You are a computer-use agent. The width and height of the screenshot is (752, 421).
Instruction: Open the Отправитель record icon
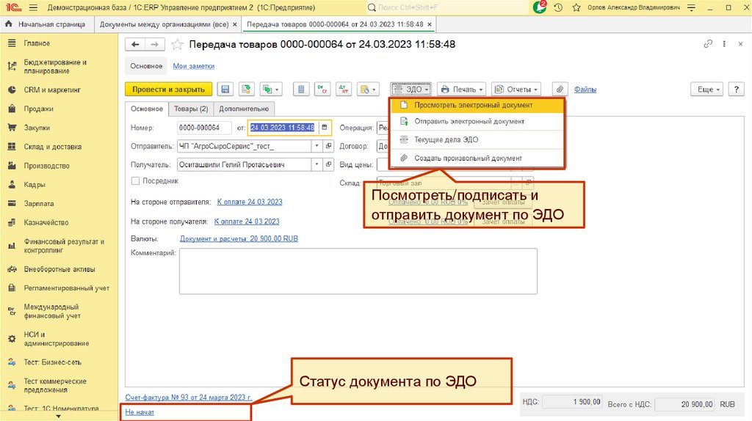pos(328,146)
